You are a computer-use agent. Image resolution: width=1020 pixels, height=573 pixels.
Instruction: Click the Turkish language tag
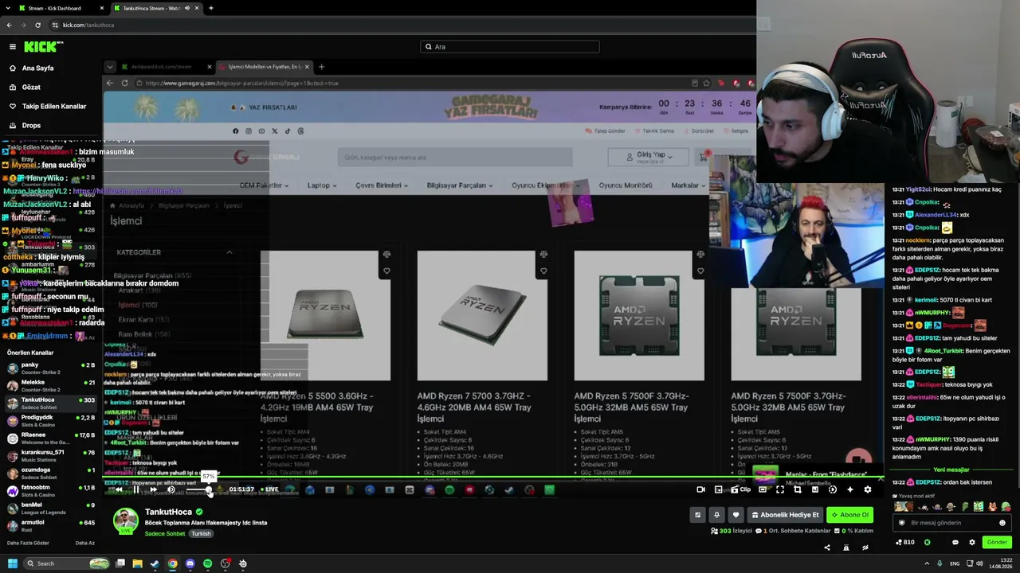pyautogui.click(x=201, y=534)
